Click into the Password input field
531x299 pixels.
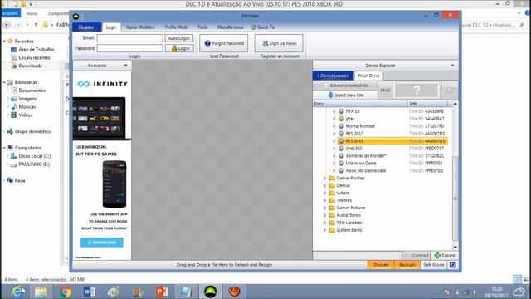click(129, 48)
